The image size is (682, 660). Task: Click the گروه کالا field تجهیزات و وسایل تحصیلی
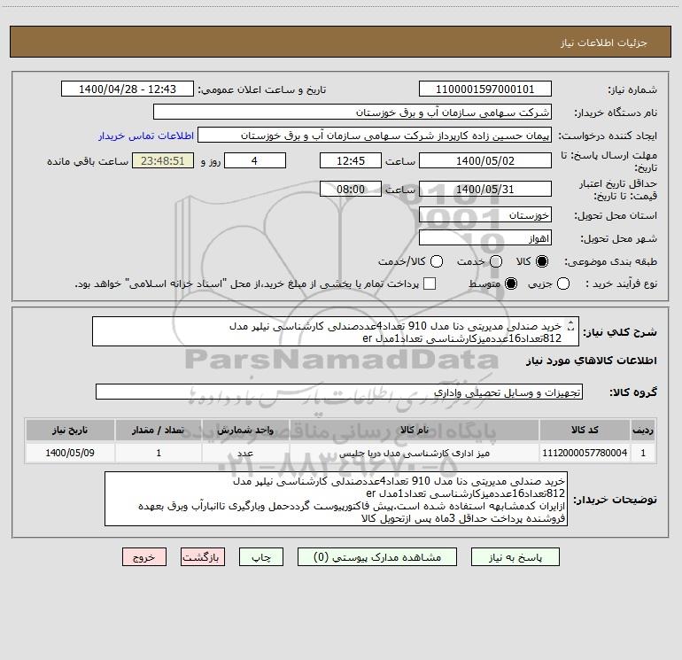339,392
